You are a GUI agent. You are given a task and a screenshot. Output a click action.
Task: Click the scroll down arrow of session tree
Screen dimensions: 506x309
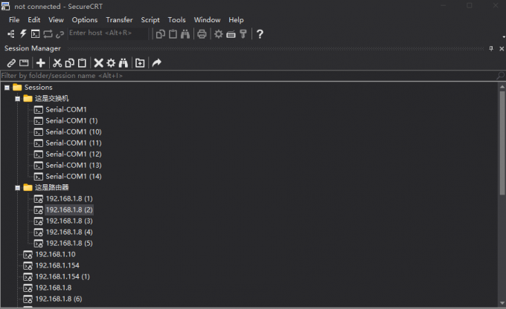pyautogui.click(x=502, y=303)
